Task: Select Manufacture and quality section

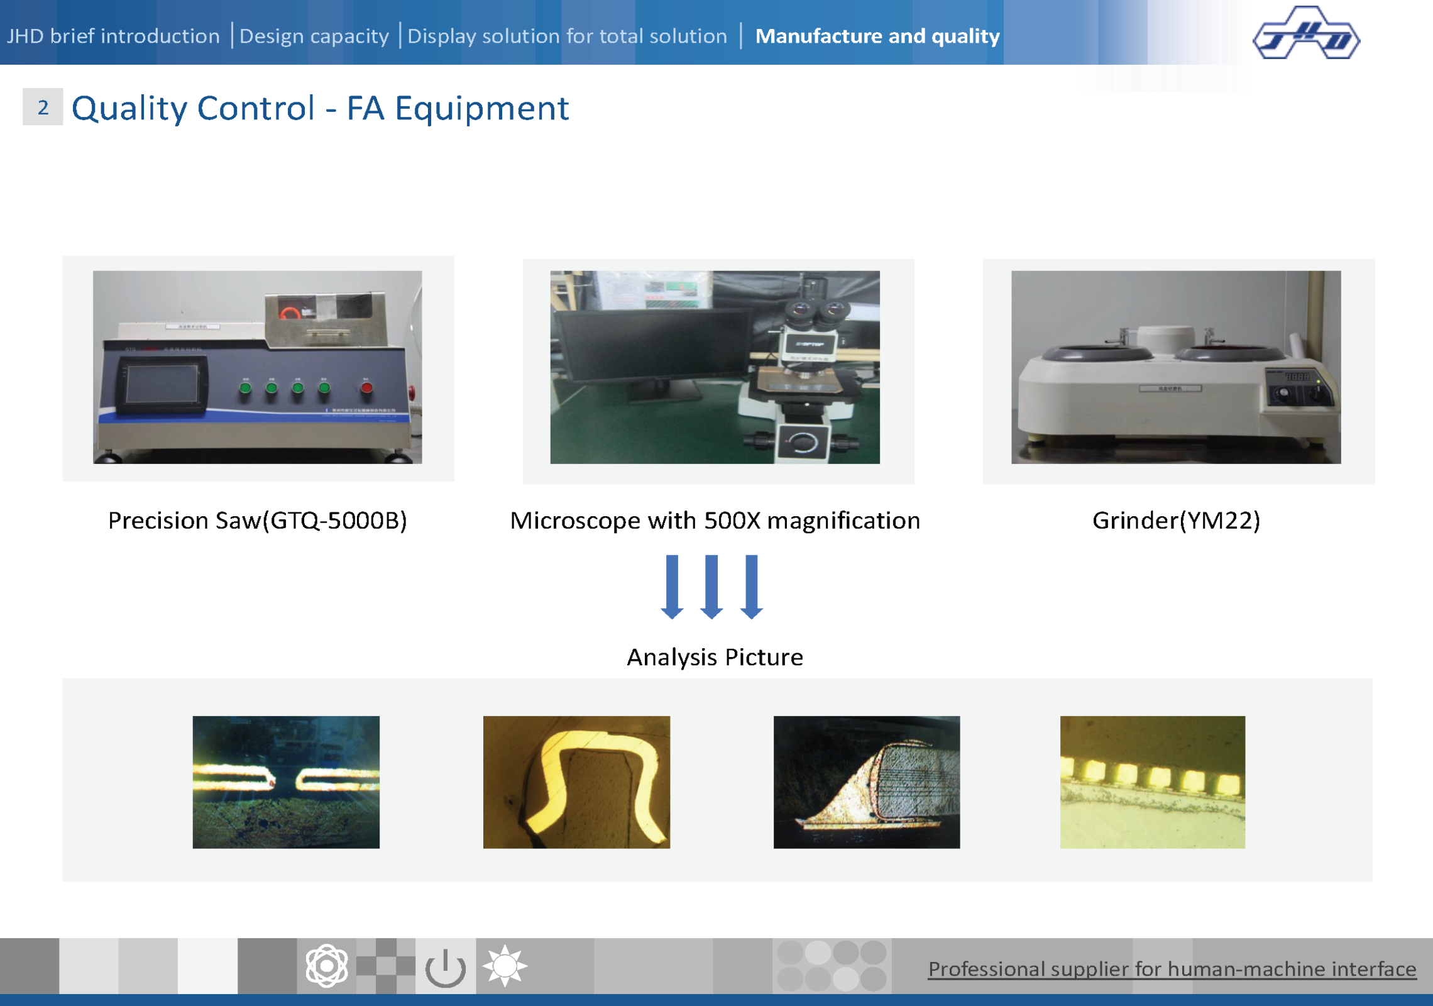Action: point(877,36)
